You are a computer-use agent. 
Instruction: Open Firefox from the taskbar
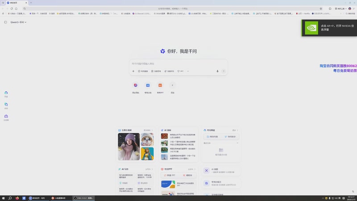click(x=17, y=198)
